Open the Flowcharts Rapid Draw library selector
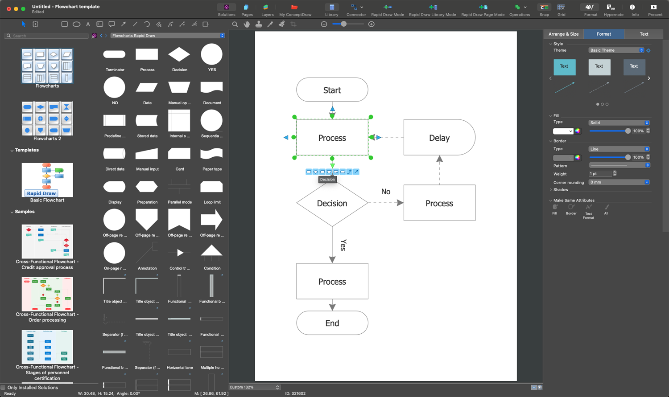 point(167,34)
